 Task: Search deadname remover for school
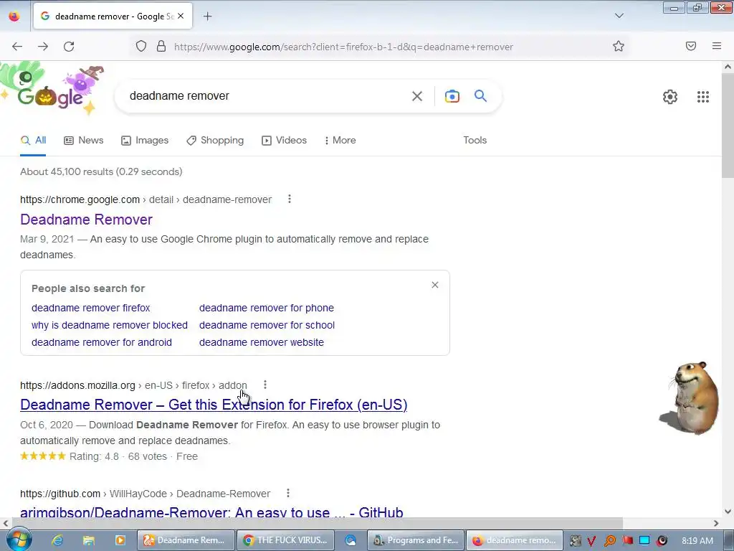[x=267, y=325]
